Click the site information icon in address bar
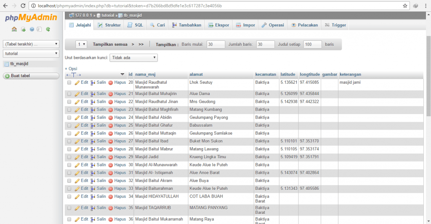 tap(33, 6)
